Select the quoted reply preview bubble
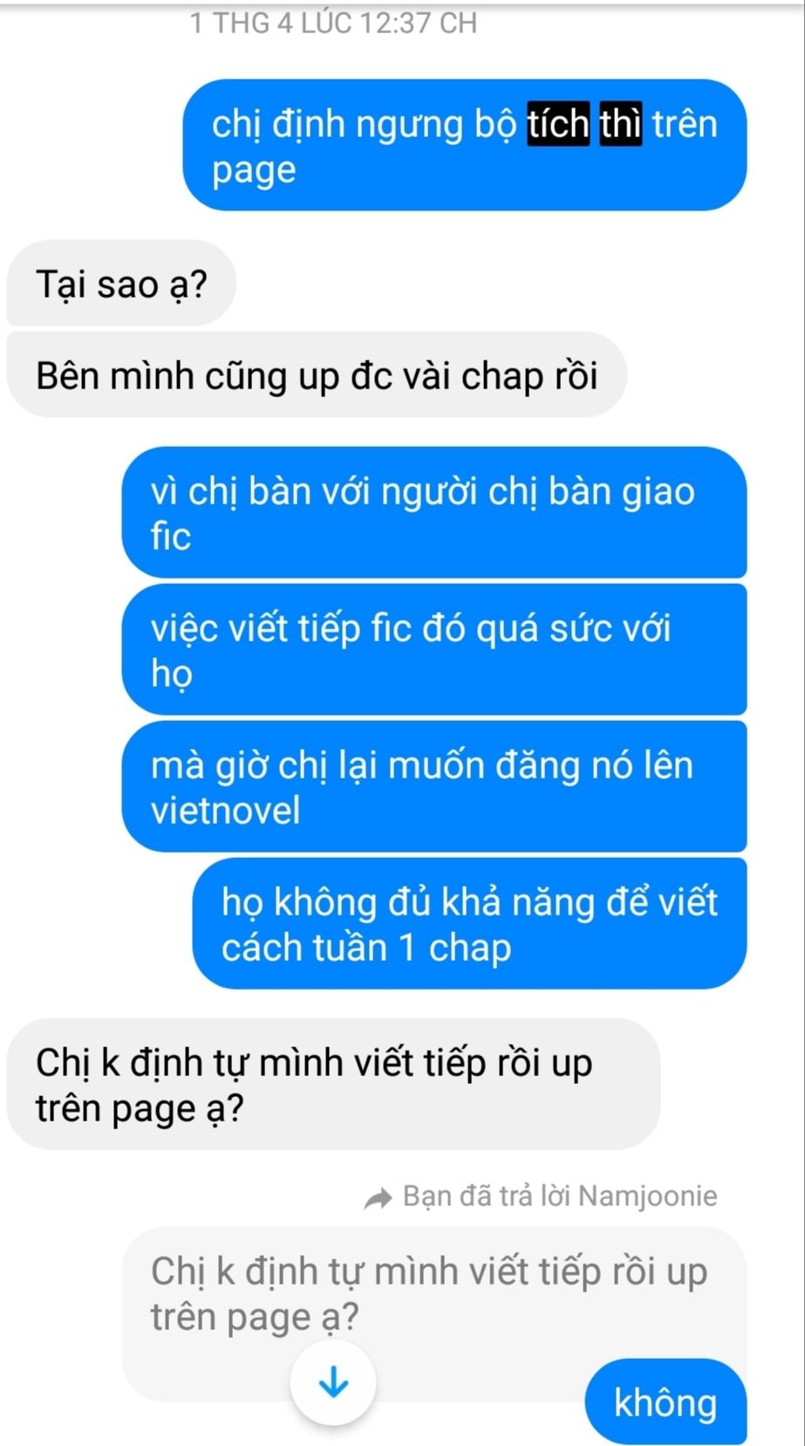 433,1312
